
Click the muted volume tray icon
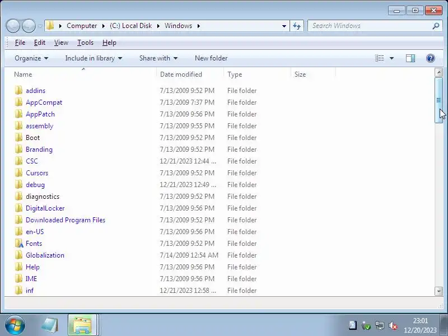(x=393, y=325)
